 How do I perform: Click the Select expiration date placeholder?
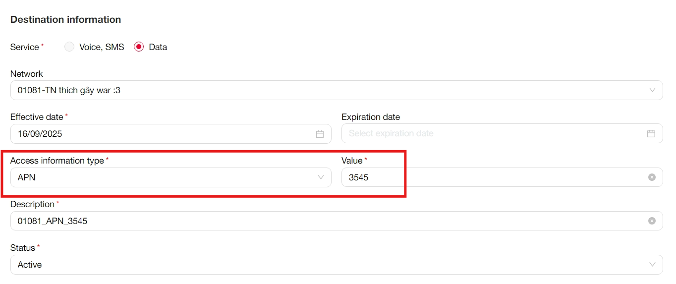click(391, 134)
